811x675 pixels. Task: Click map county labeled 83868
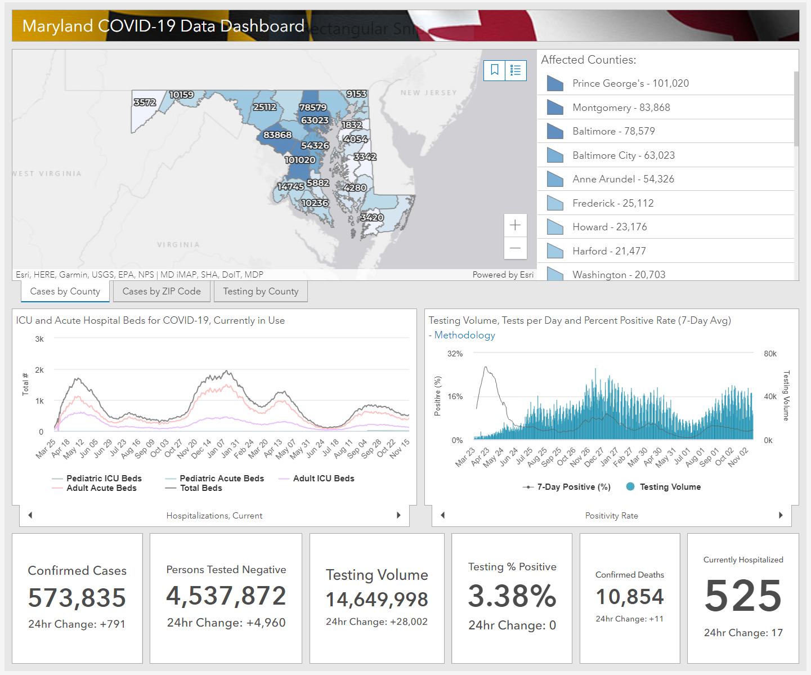point(277,135)
